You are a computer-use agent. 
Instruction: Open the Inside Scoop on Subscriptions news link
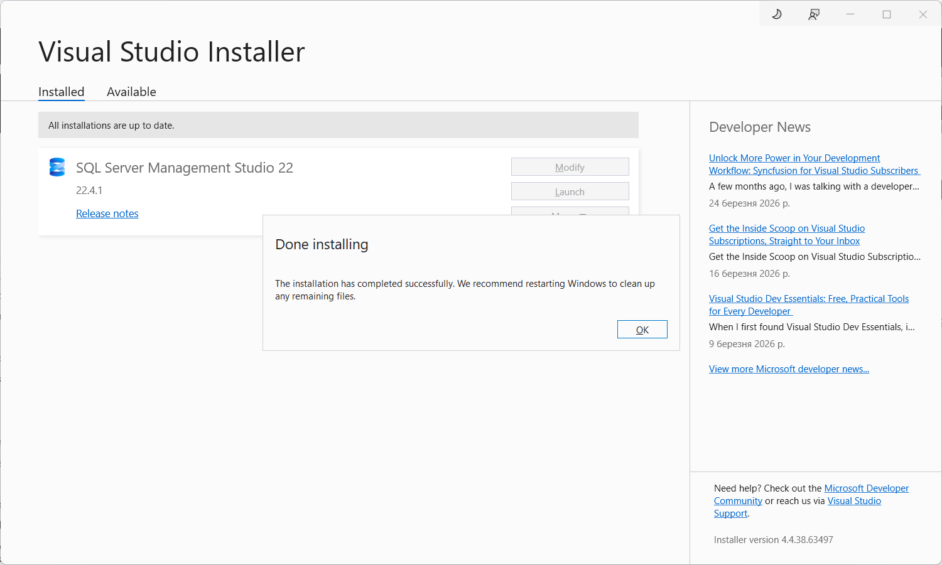786,235
